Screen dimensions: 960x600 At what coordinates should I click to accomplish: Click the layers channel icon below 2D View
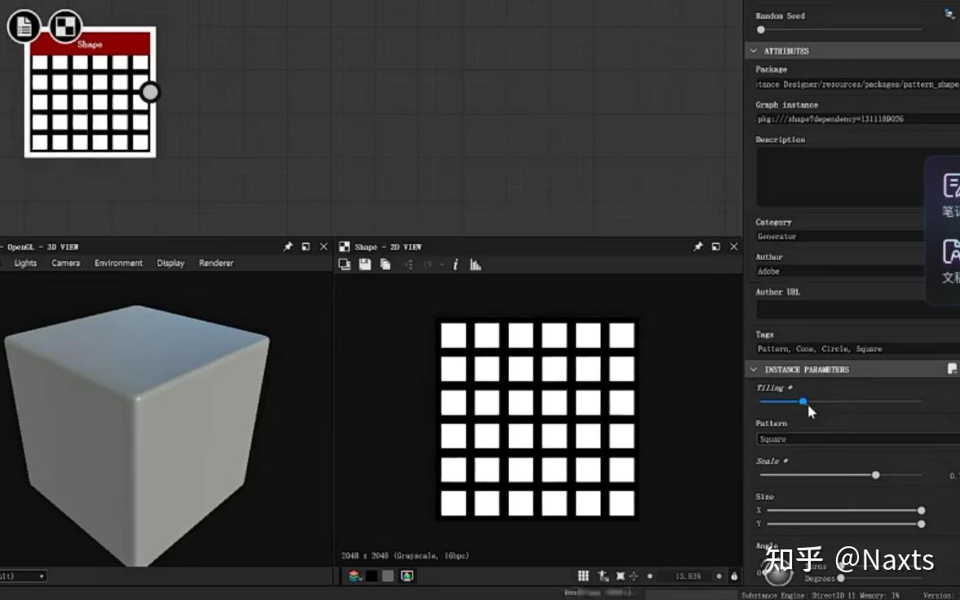coord(354,576)
